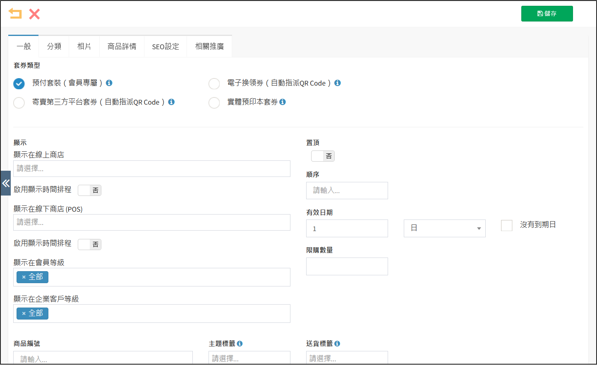Viewport: 597px width, 365px height.
Task: Click info icon beside 寄賣第三方平台套券
Action: coord(171,102)
